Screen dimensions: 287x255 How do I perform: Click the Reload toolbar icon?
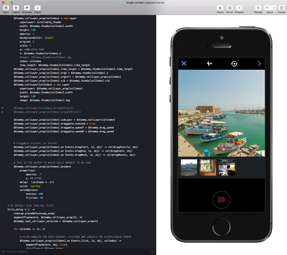coord(258,8)
